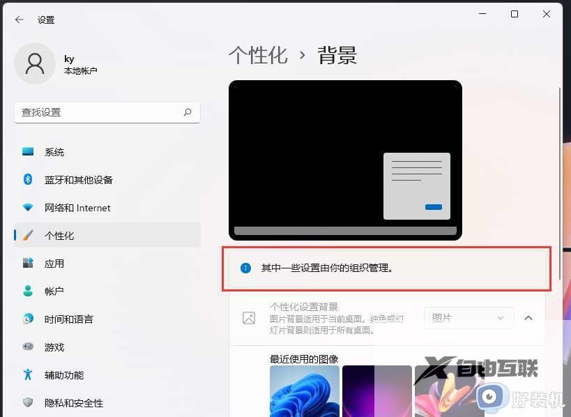
Task: Click the 网络和Internet globe icon
Action: [x=28, y=207]
